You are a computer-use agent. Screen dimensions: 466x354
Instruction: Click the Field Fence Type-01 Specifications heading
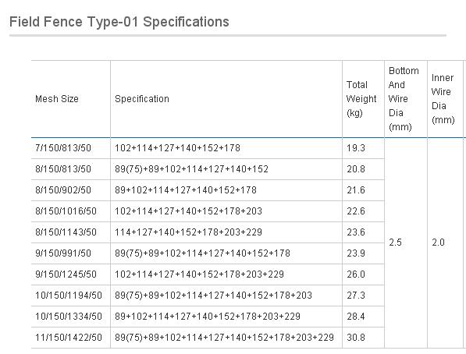119,22
